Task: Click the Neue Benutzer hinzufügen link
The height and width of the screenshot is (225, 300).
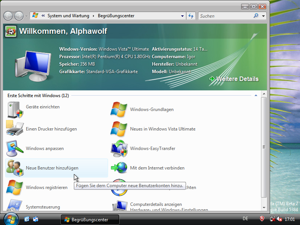Action: pyautogui.click(x=52, y=168)
